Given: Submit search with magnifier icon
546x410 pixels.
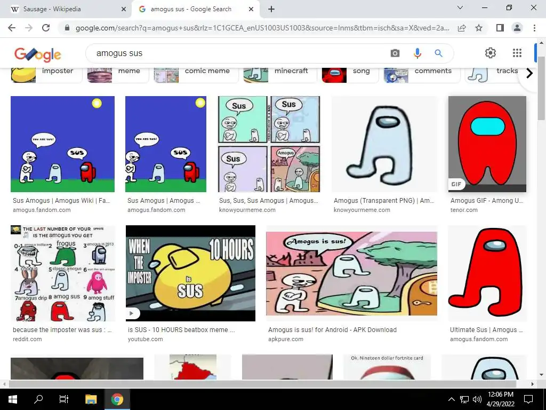Looking at the screenshot, I should (x=438, y=53).
